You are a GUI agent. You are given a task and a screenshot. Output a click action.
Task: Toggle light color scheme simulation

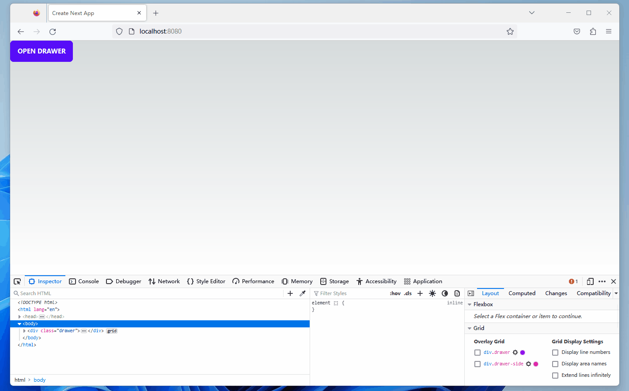click(432, 293)
